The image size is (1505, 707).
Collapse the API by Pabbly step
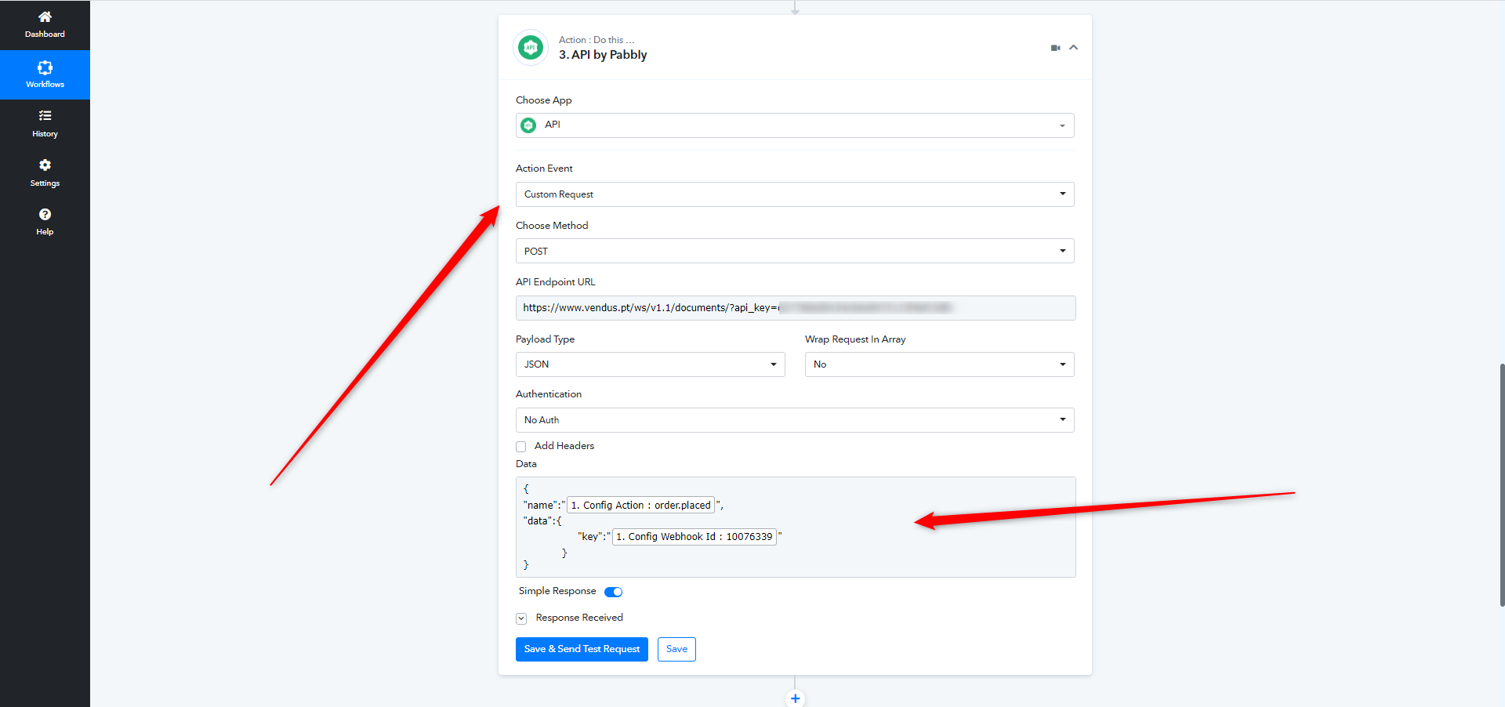click(x=1074, y=48)
